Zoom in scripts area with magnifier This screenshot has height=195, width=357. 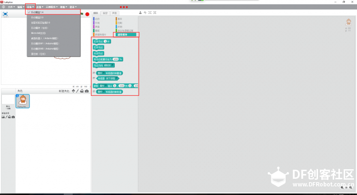tap(351, 187)
